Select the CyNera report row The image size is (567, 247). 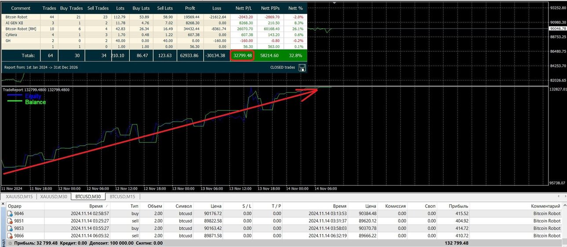pos(154,34)
